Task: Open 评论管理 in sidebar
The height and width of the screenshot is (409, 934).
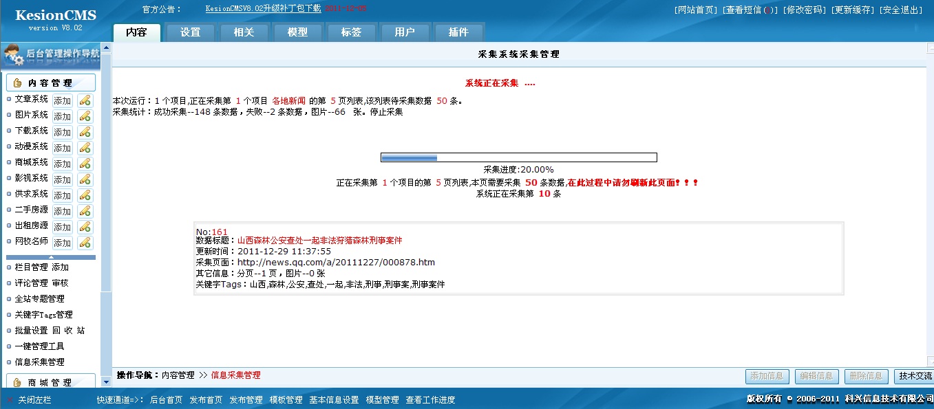Action: coord(32,283)
